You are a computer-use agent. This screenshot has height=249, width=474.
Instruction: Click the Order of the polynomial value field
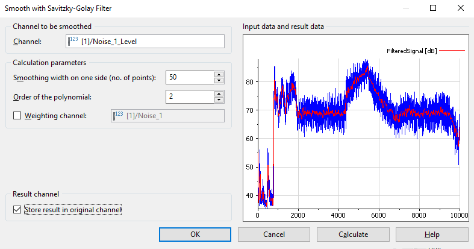189,97
